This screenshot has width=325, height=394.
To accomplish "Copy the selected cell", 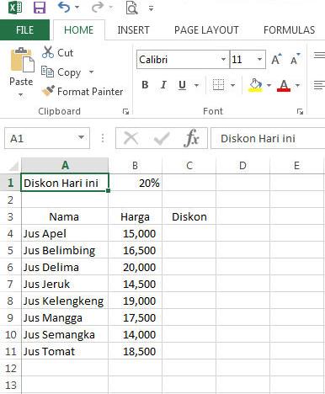I will point(61,72).
